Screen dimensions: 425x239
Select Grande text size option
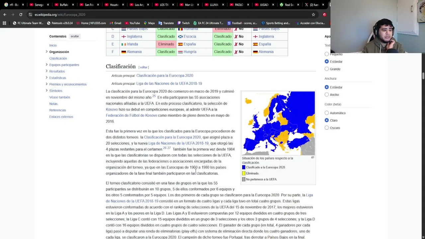point(327,69)
